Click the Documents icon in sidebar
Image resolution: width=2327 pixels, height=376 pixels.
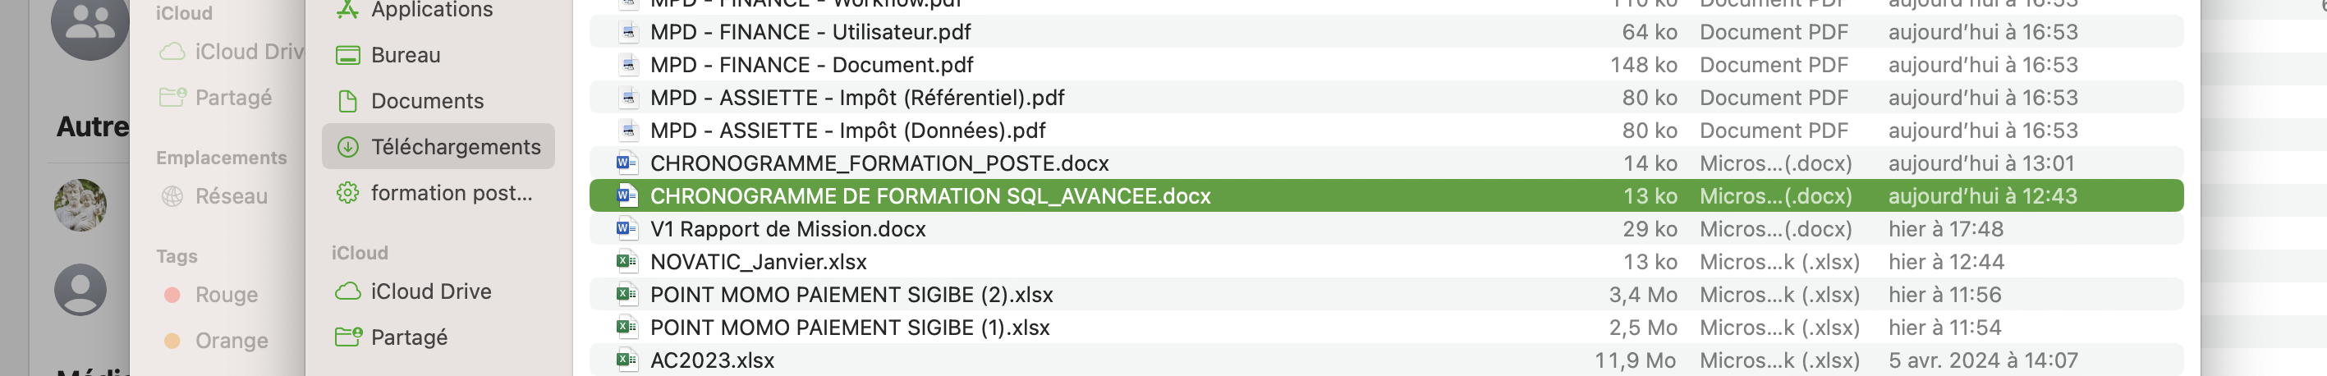click(x=348, y=101)
